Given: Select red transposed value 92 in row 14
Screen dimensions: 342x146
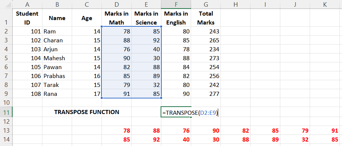Looking at the screenshot, I should 146,139.
